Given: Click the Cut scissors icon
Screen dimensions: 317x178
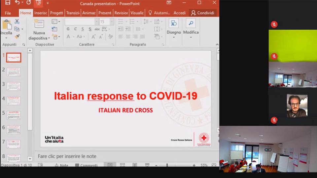Looking at the screenshot, I should click(x=17, y=21).
